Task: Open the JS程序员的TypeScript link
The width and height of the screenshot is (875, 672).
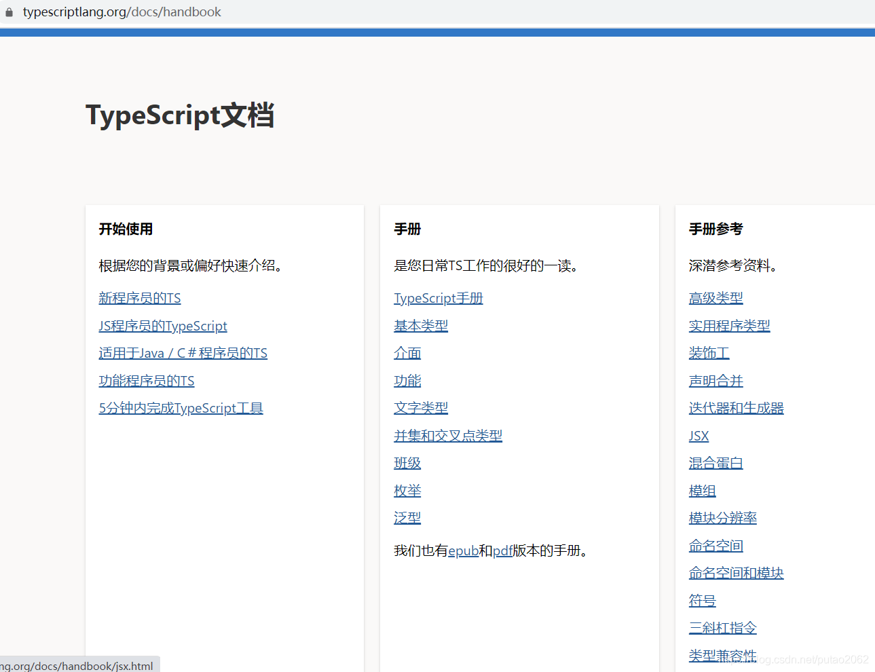Action: pyautogui.click(x=163, y=326)
